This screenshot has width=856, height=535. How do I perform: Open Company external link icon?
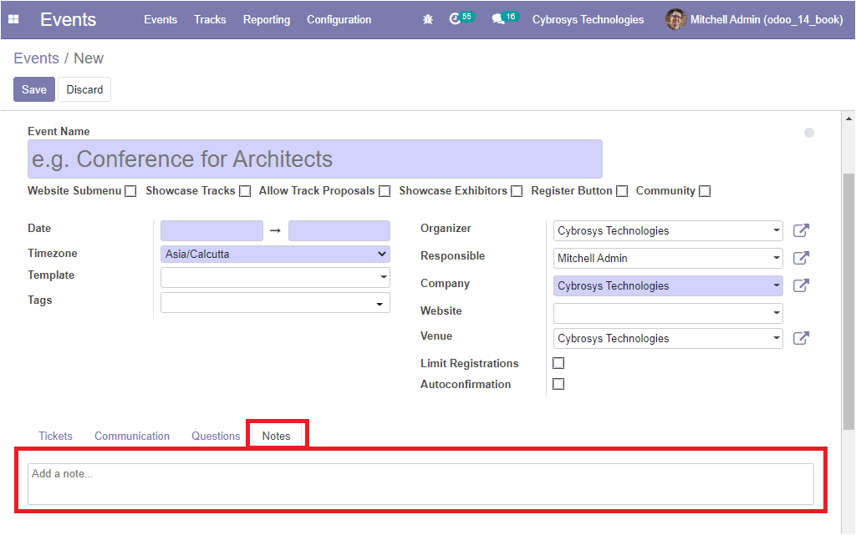point(801,286)
